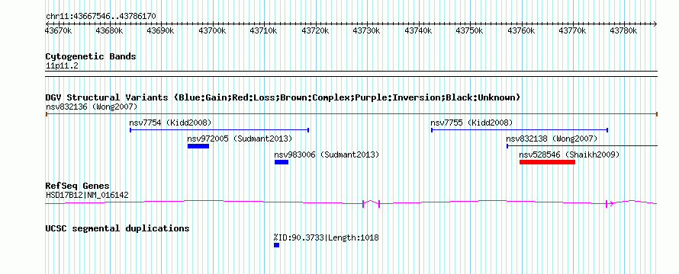Click the nsv832138 (Wong2007) blue variant line
Image resolution: width=679 pixels, height=274 pixels.
pos(582,146)
